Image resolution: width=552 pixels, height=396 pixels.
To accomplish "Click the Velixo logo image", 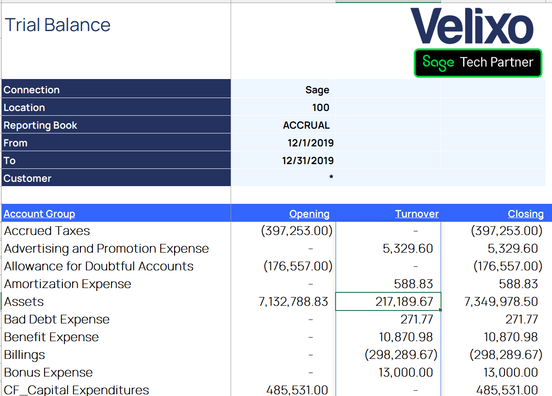I will click(472, 26).
